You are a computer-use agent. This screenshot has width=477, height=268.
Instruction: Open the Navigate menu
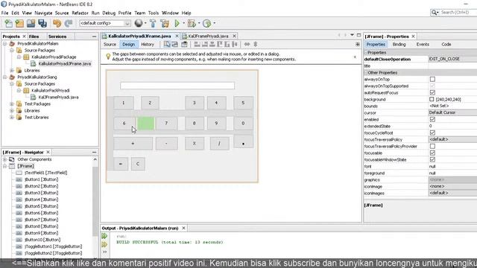point(43,13)
